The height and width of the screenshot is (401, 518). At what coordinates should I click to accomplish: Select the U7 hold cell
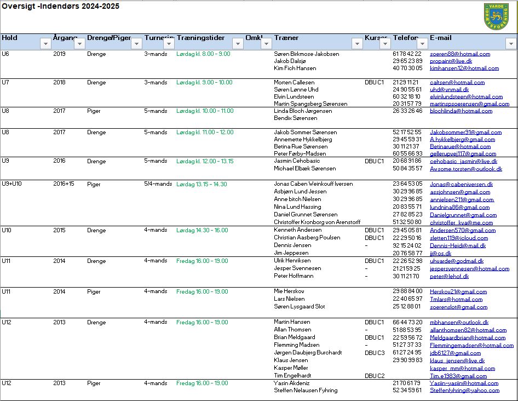[5, 82]
